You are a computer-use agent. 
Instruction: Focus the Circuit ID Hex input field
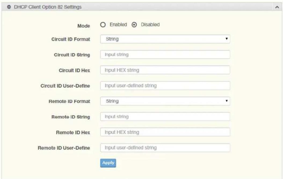[x=165, y=70]
